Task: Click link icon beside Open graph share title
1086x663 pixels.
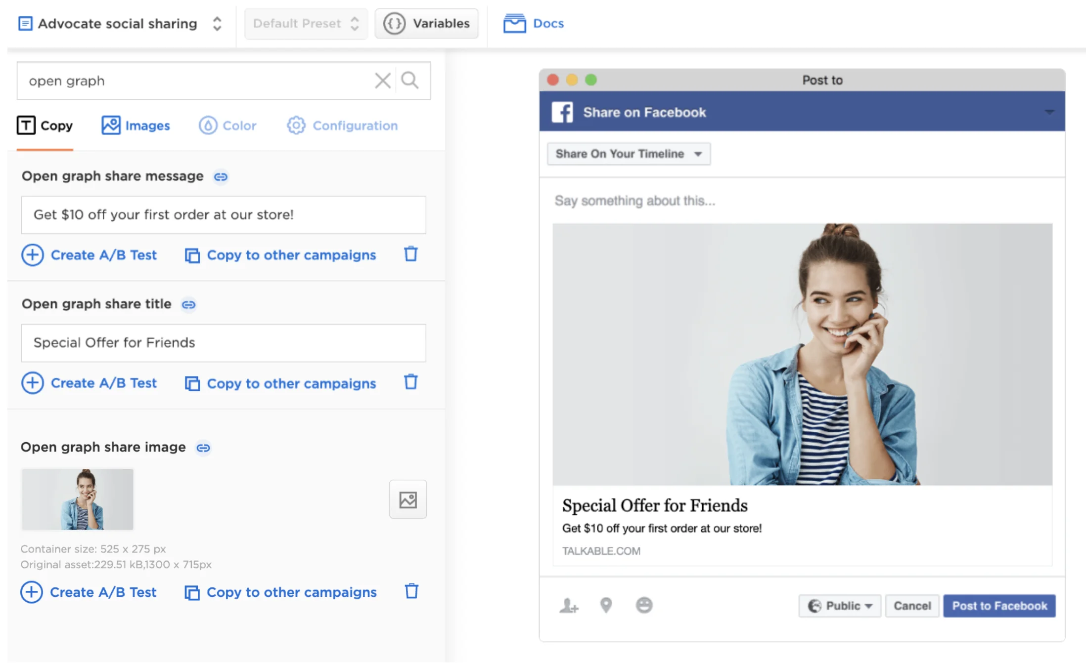Action: coord(188,304)
